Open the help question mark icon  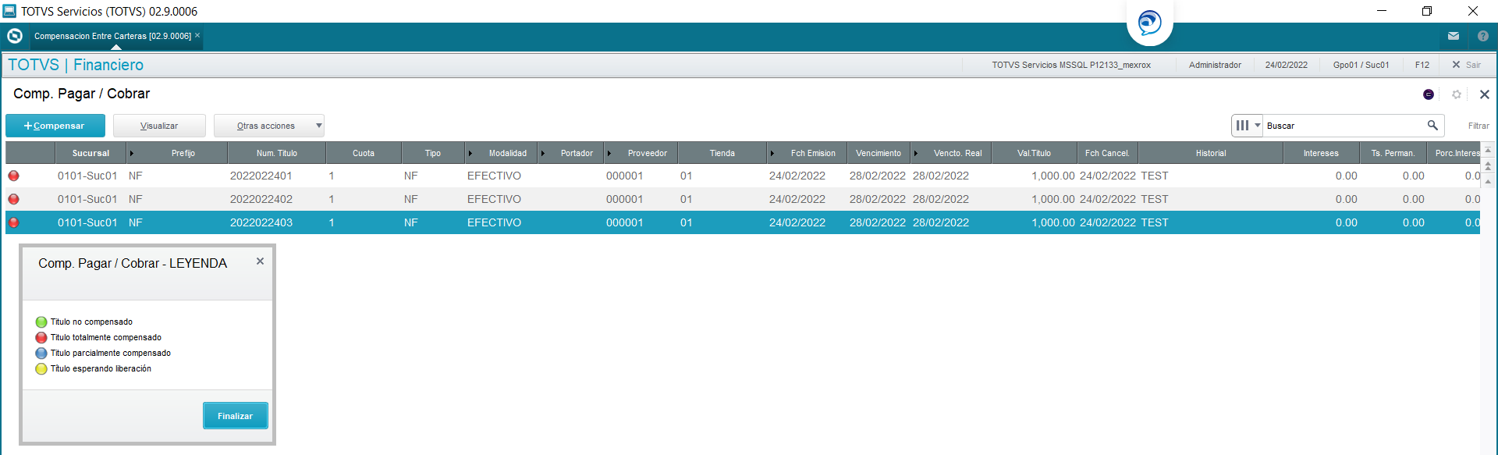(1483, 36)
